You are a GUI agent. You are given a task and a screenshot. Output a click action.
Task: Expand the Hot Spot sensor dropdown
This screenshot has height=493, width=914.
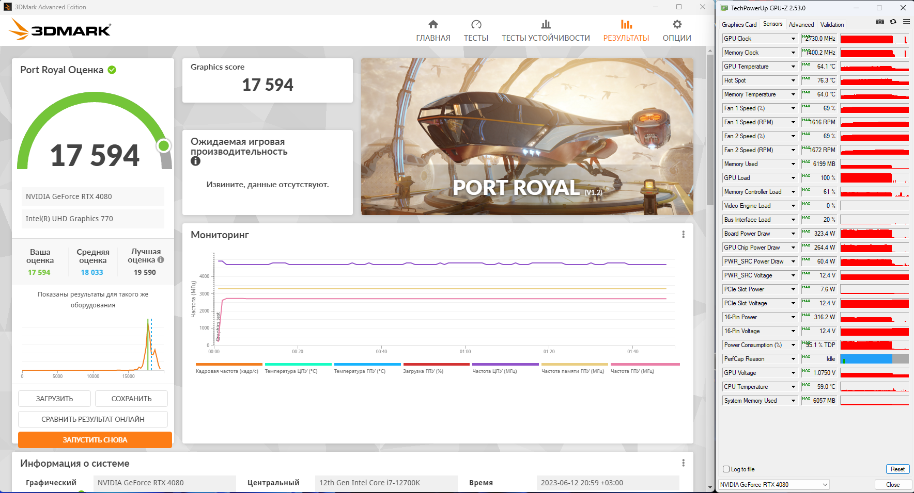click(793, 80)
